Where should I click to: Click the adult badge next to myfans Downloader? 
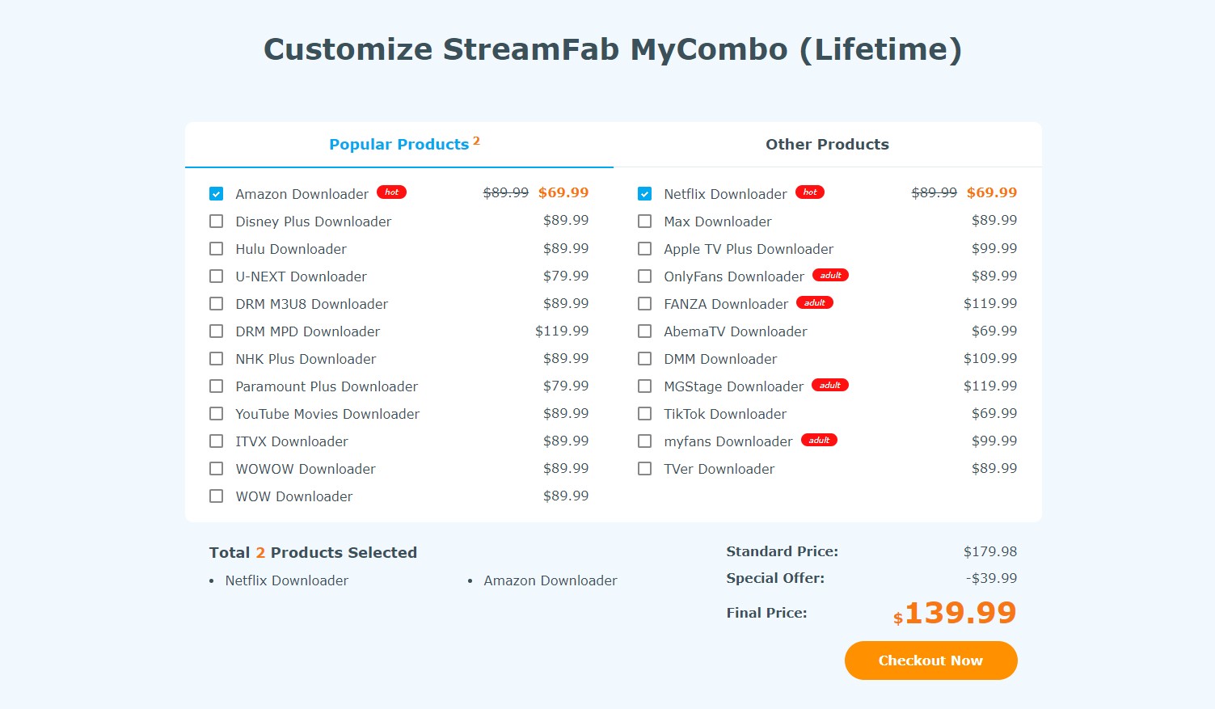click(819, 440)
